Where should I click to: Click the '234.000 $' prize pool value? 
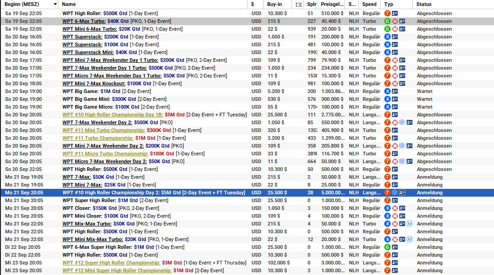pyautogui.click(x=332, y=68)
